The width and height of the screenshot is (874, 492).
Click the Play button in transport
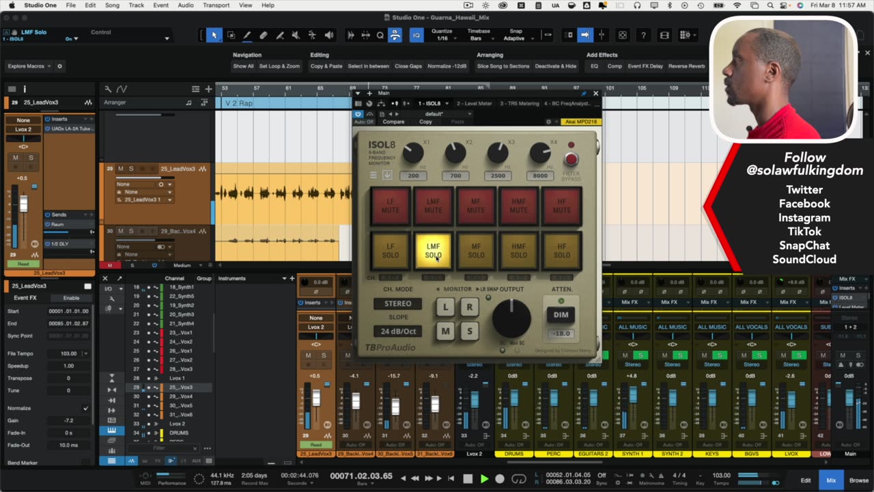[x=484, y=479]
